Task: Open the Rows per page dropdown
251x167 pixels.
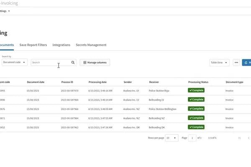Action: (172, 138)
